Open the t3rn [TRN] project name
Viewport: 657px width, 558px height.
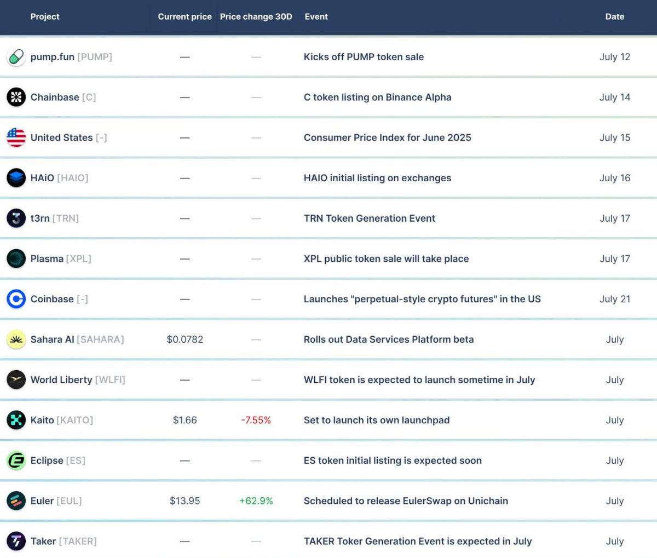click(x=55, y=218)
